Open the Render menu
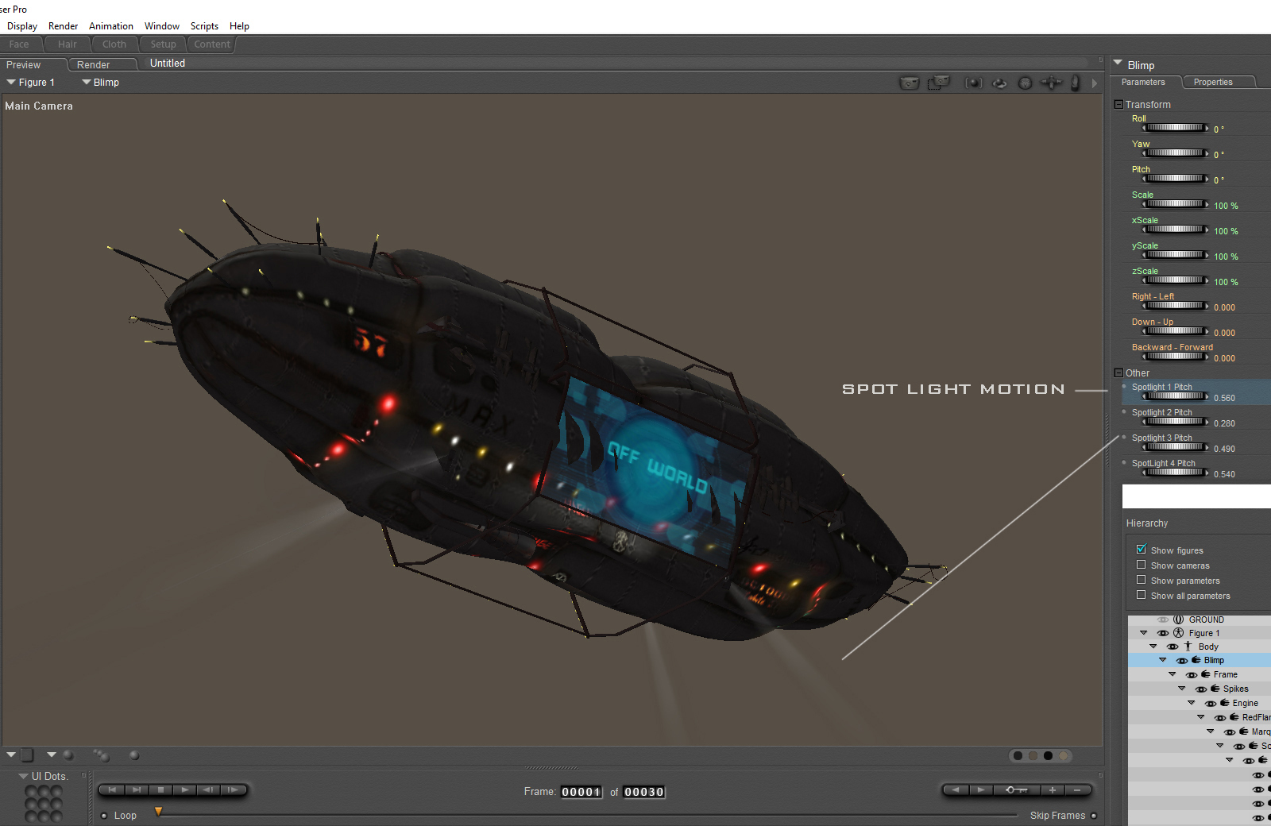 coord(63,26)
